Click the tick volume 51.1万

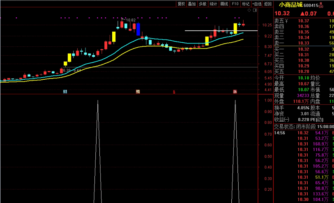tap(322, 177)
